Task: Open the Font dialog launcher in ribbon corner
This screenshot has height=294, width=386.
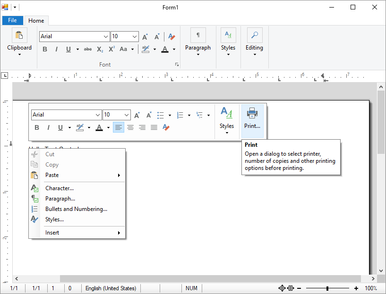Action: tap(177, 64)
